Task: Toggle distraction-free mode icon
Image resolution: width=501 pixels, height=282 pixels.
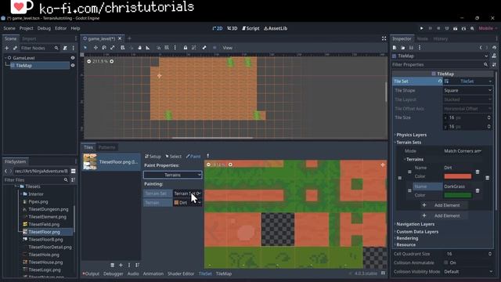Action: pos(384,38)
